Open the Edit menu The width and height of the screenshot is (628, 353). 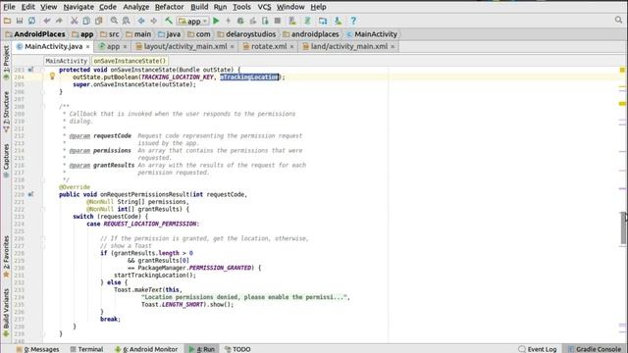pyautogui.click(x=27, y=7)
